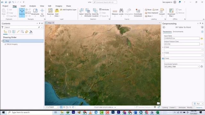Screen dimensions: 205x115
Task: Click List By Editing icon
Action: [18, 32]
